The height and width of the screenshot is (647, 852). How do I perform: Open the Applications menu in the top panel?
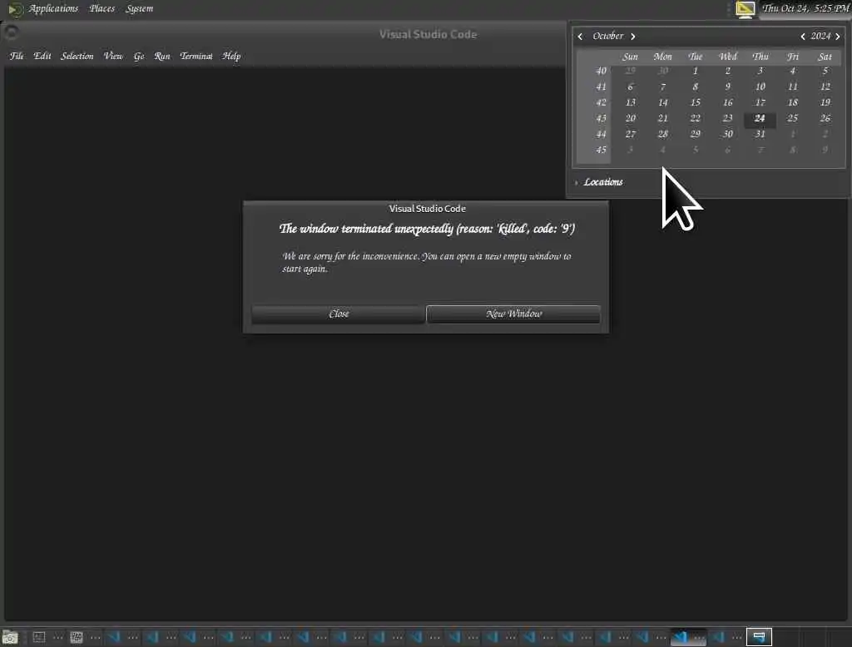[x=53, y=8]
